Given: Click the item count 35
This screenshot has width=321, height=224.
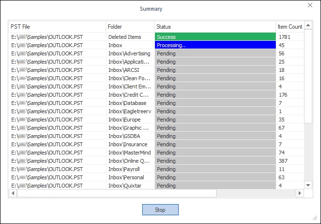Looking at the screenshot, I should [x=282, y=120].
